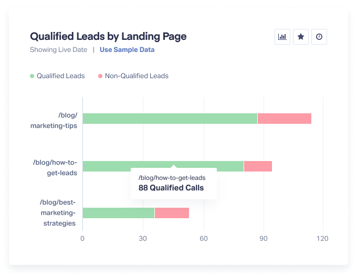Click the /blog/marketing-tips axis label
This screenshot has width=357, height=278.
54,120
